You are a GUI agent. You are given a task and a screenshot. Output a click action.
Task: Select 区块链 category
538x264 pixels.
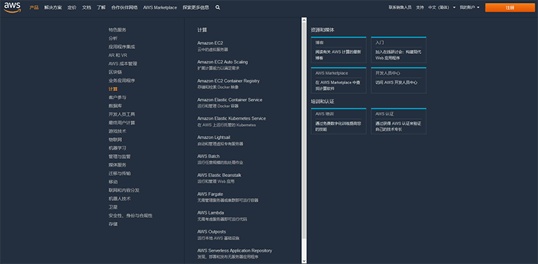click(116, 72)
